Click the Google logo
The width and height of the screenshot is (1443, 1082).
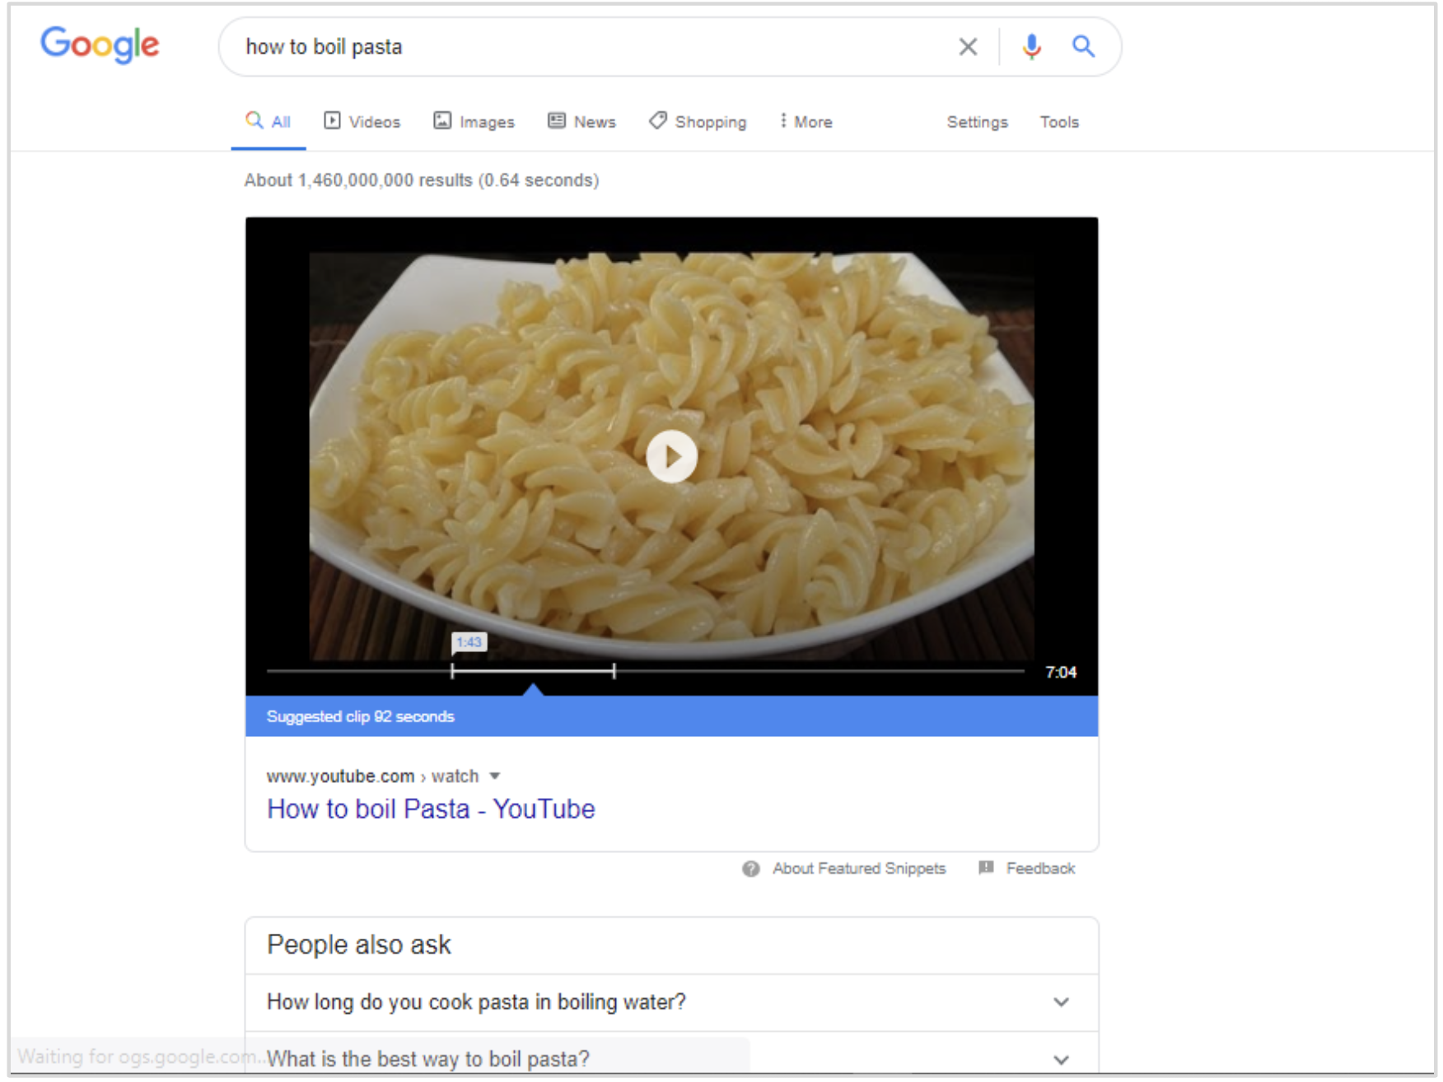[100, 44]
